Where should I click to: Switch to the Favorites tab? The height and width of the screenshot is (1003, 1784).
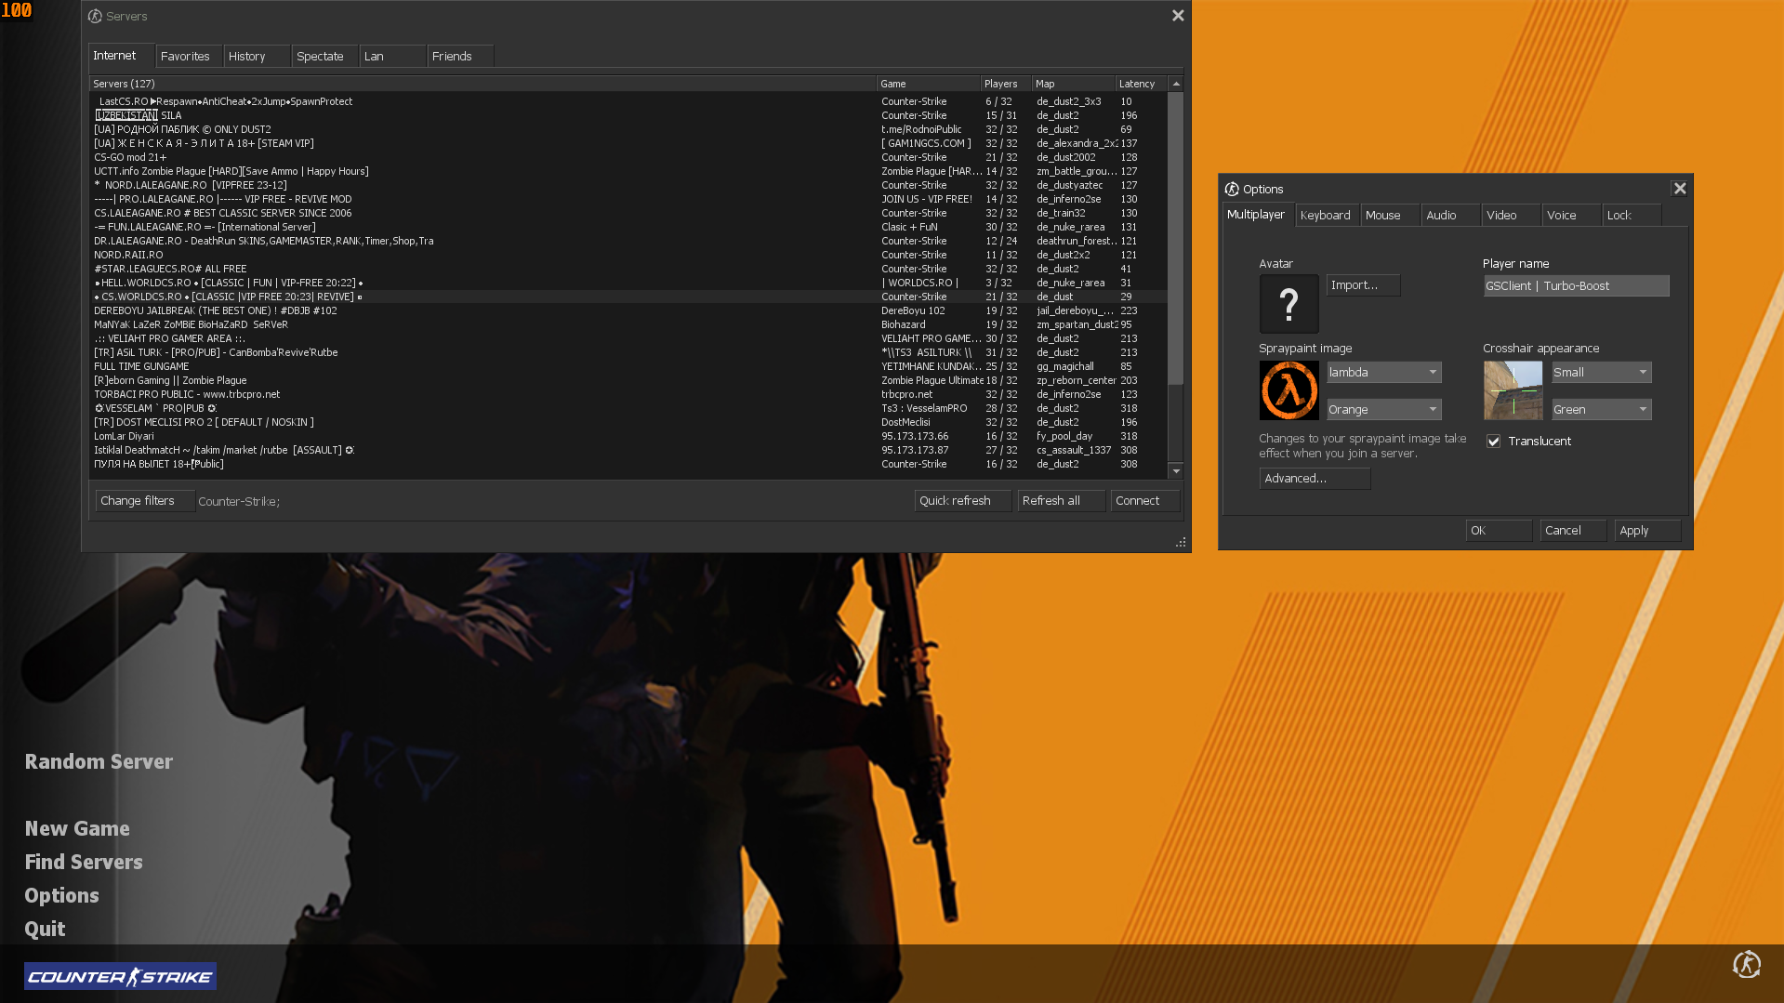click(x=186, y=56)
